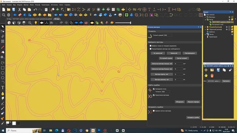Pick the black color swatch in the bottom palette
This screenshot has width=237, height=133.
pos(18,123)
